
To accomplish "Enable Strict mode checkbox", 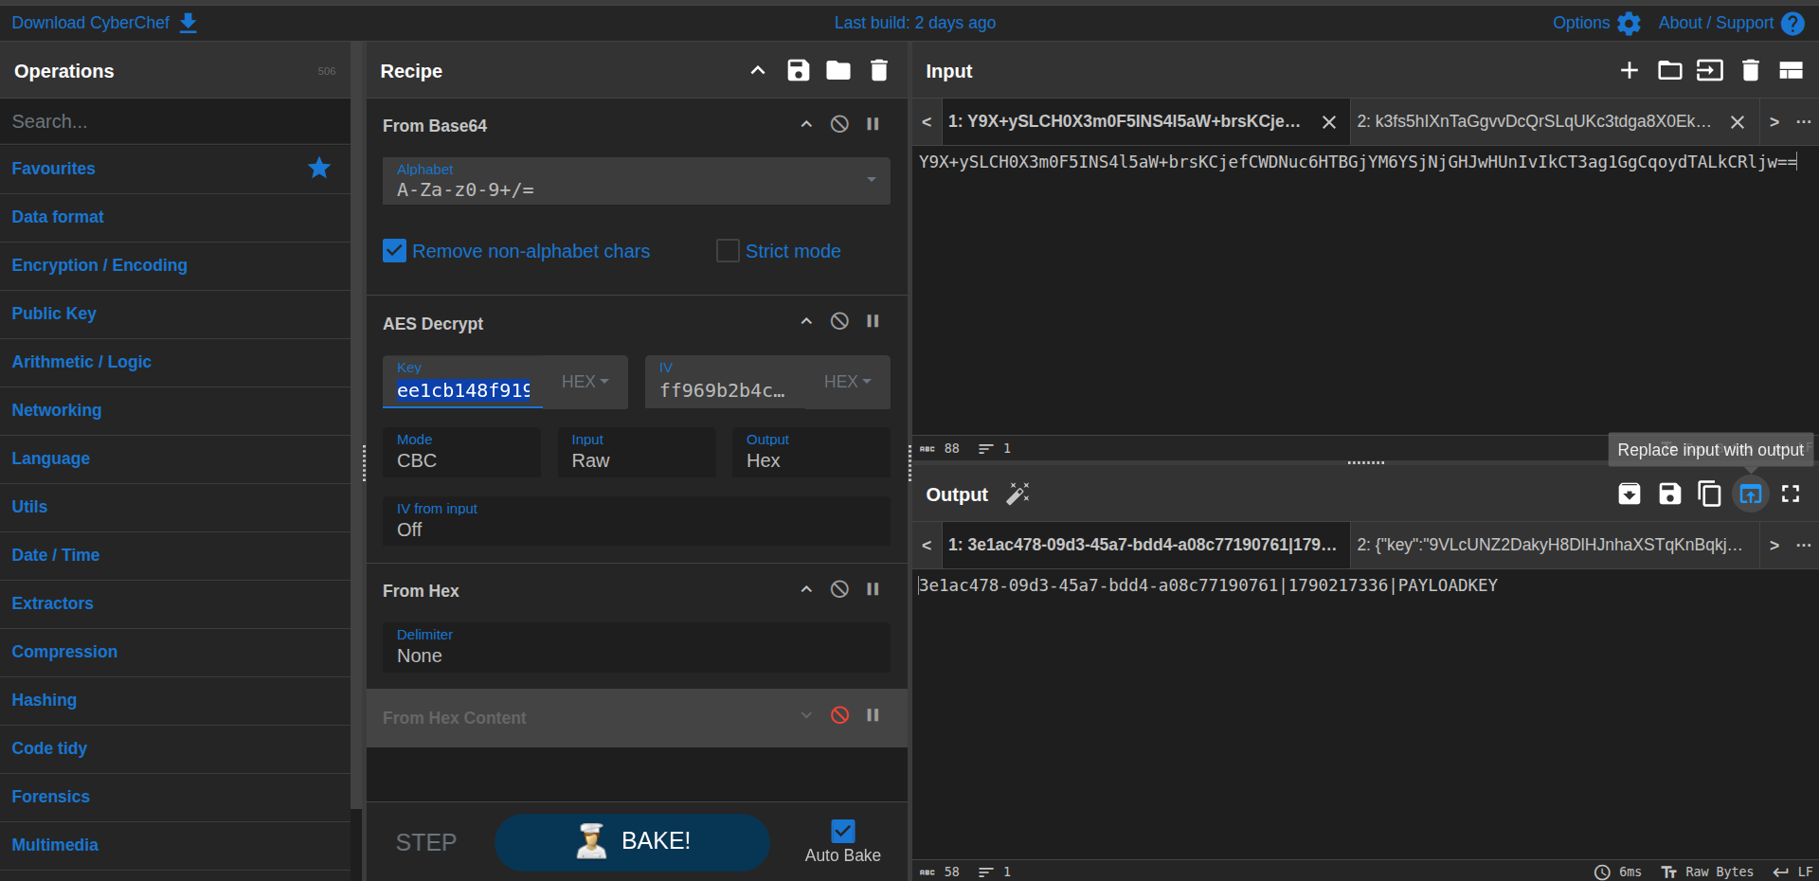I will click(x=728, y=250).
